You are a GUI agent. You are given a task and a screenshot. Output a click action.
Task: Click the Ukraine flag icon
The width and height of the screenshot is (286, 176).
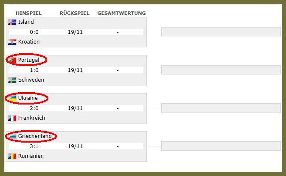[x=12, y=98]
